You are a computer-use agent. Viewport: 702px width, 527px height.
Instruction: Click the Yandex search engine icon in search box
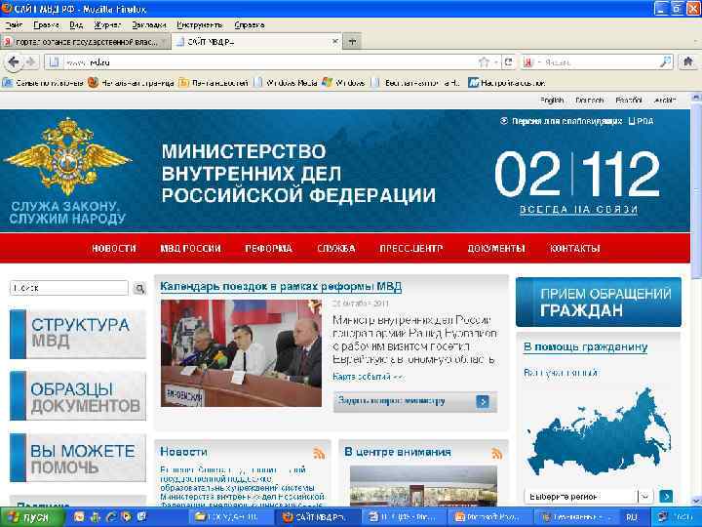pos(528,62)
